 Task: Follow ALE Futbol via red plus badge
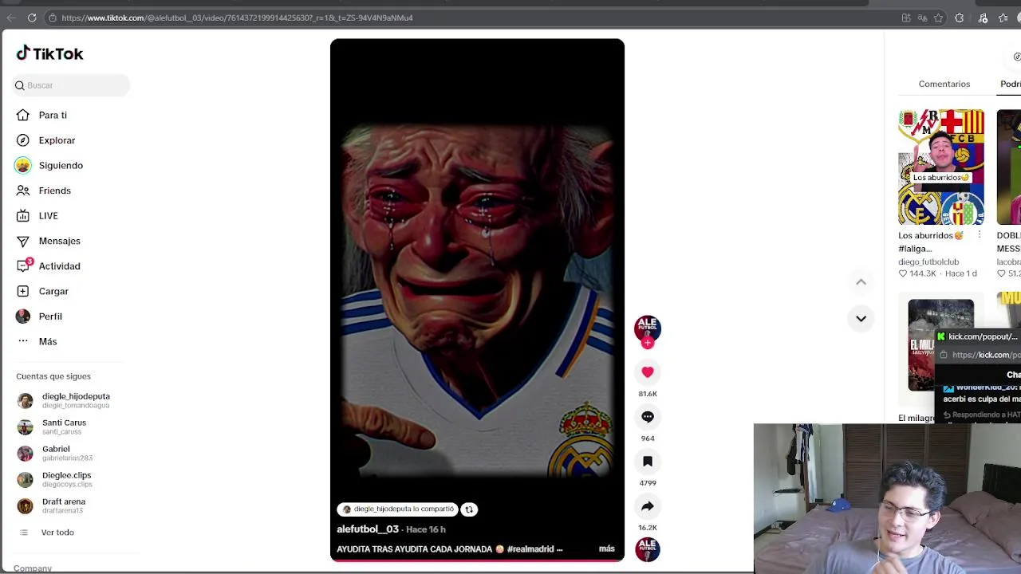[648, 343]
